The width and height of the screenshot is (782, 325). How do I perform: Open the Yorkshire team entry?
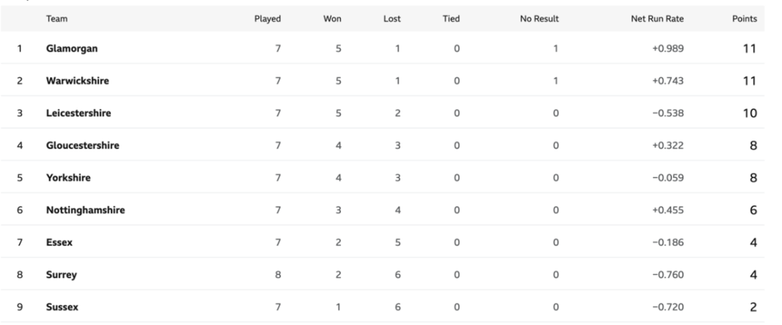coord(68,178)
